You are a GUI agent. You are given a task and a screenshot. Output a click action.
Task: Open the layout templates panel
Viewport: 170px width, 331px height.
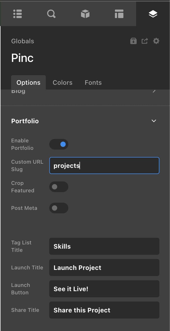[119, 14]
